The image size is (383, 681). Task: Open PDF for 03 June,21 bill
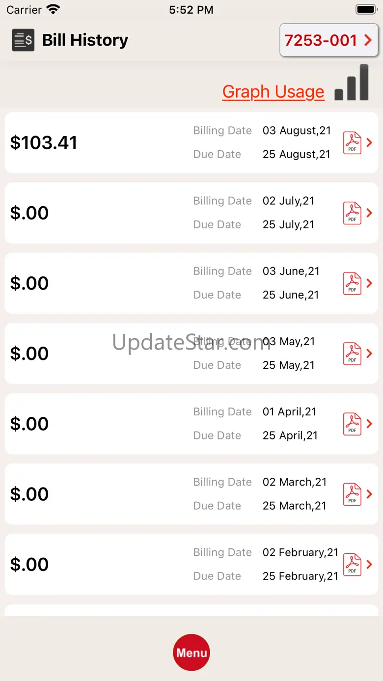click(352, 283)
